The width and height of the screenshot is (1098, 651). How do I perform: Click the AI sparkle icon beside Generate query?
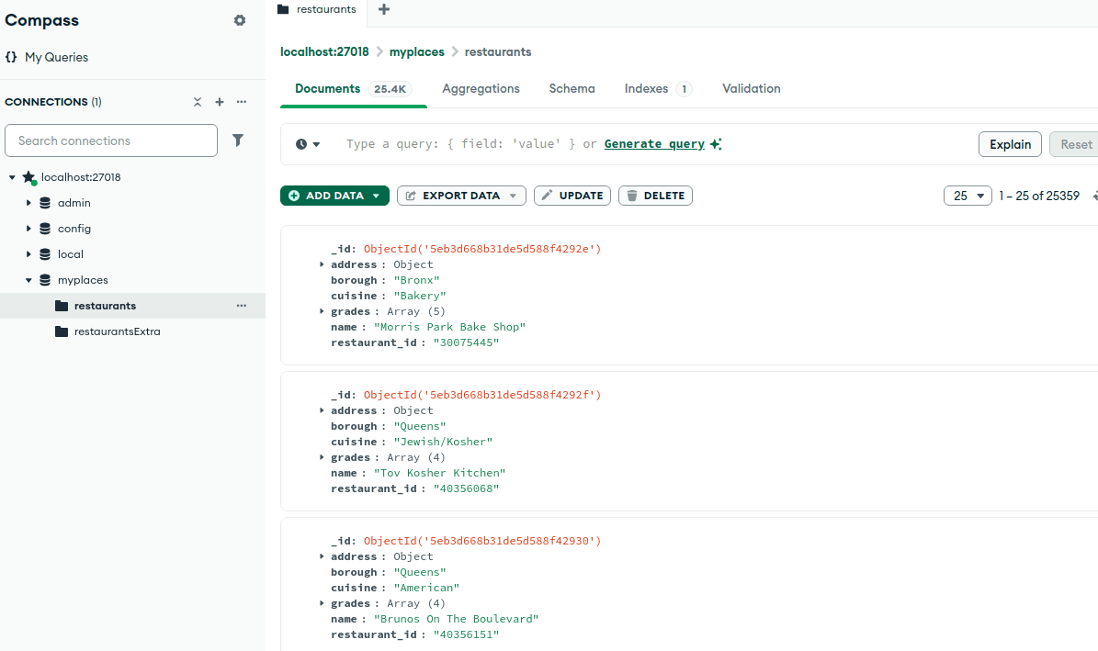pos(715,143)
